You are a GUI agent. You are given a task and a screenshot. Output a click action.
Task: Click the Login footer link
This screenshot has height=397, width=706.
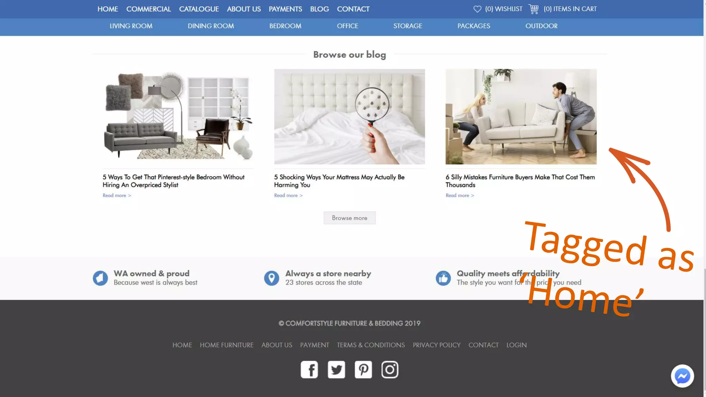click(x=516, y=345)
